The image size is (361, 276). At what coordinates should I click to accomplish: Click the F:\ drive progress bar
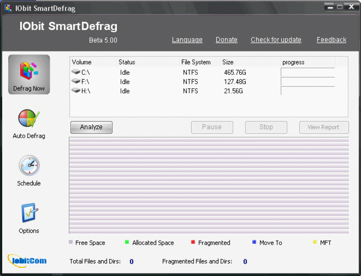coord(308,82)
